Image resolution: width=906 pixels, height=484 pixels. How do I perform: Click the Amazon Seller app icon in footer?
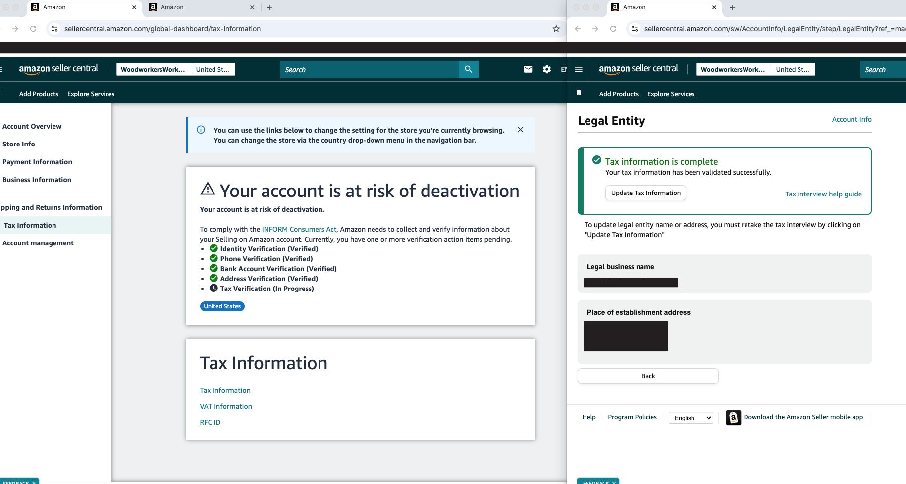pos(733,417)
